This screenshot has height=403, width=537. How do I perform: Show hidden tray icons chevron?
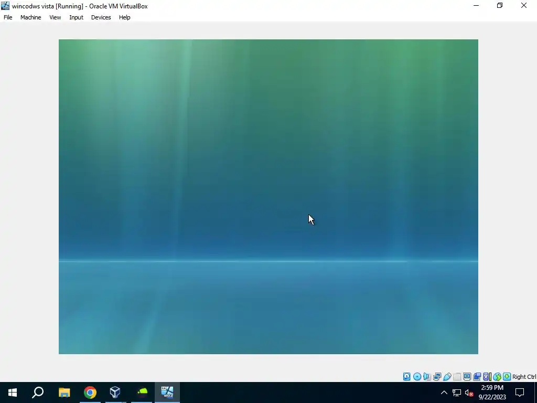(x=444, y=393)
